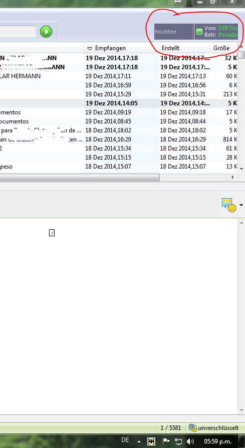
Task: Select the message received 19 Dez 2014,08:45
Action: pos(119,121)
